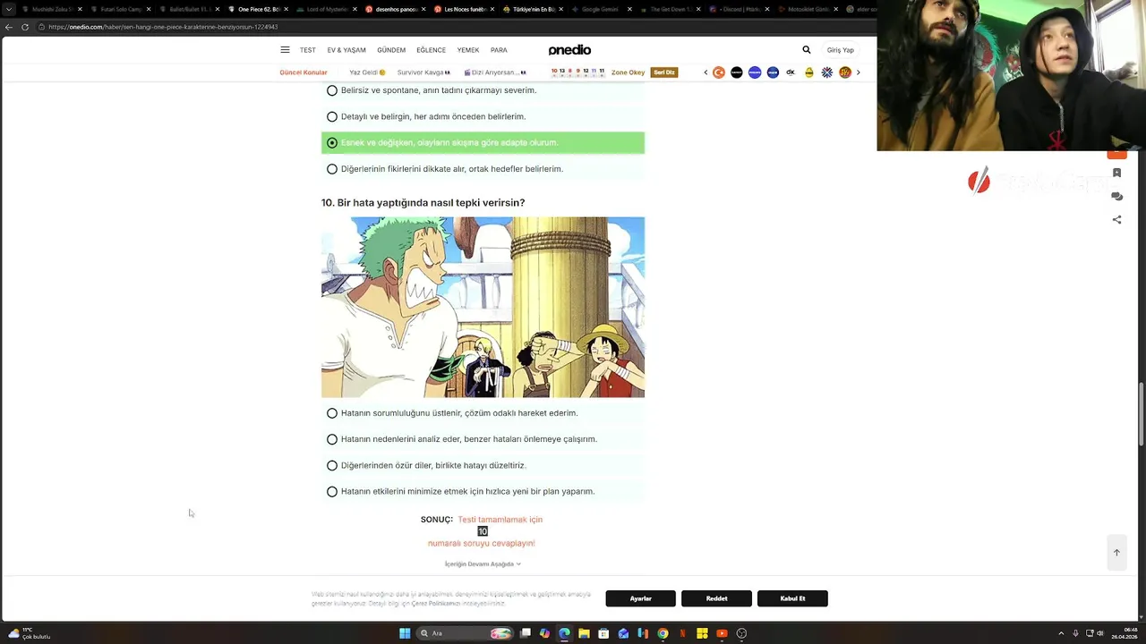Open comments icon on right sidebar
Viewport: 1146px width, 644px height.
click(x=1116, y=196)
